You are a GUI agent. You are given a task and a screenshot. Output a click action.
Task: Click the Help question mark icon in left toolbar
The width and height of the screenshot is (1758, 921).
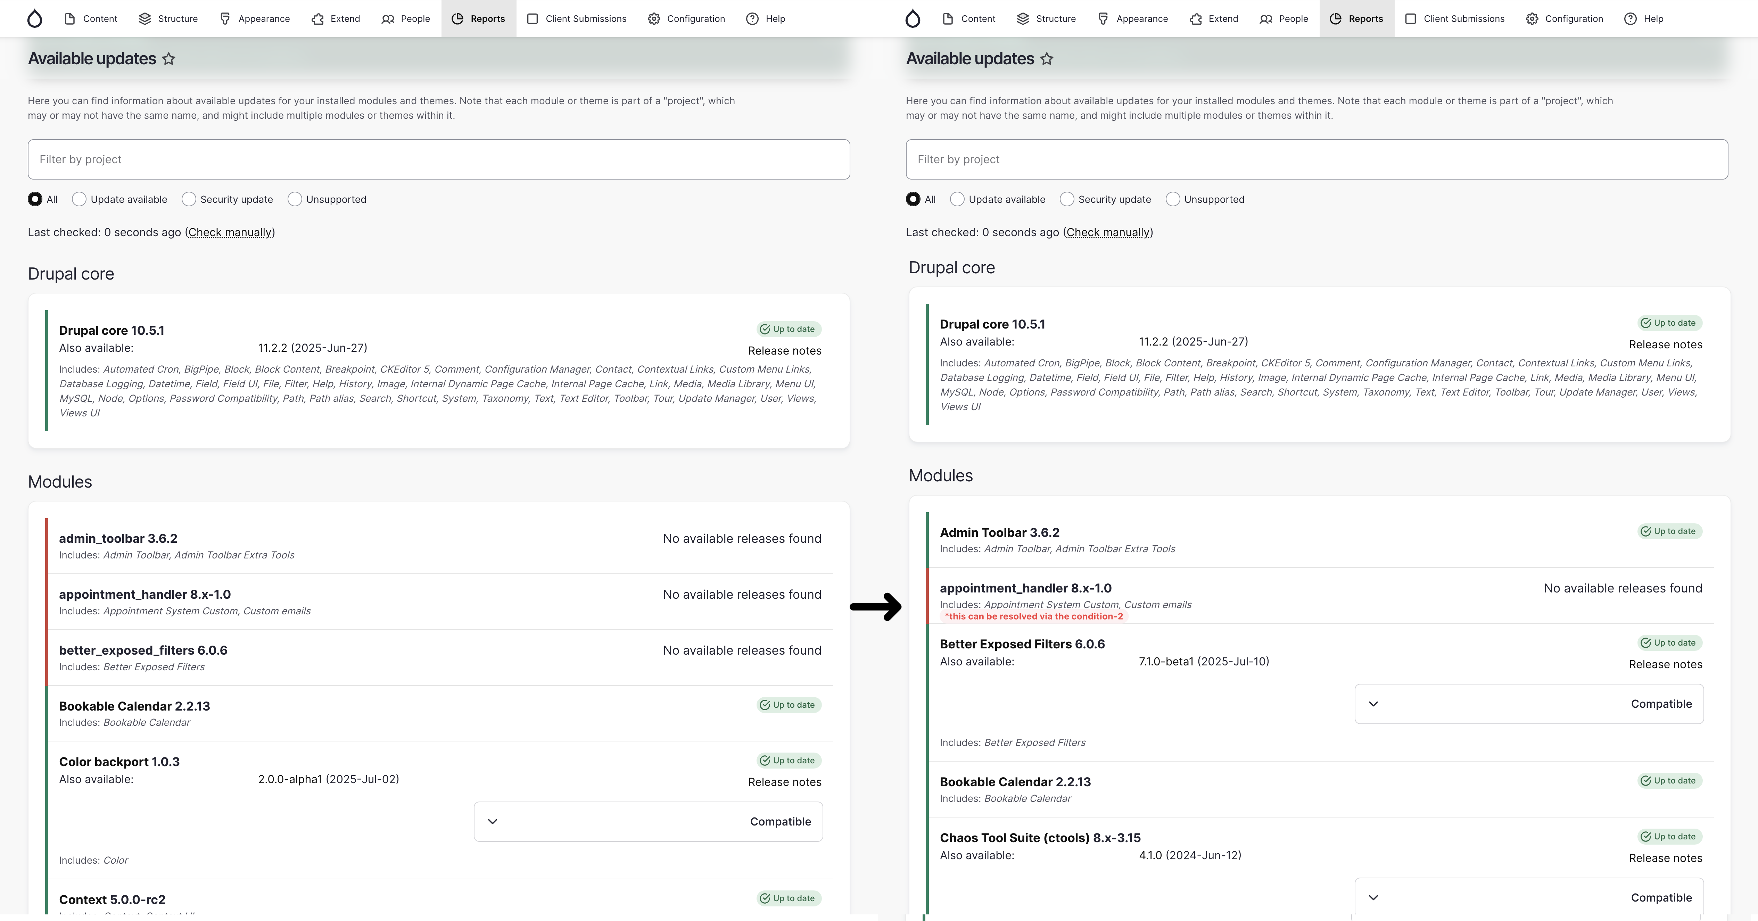[x=752, y=18]
